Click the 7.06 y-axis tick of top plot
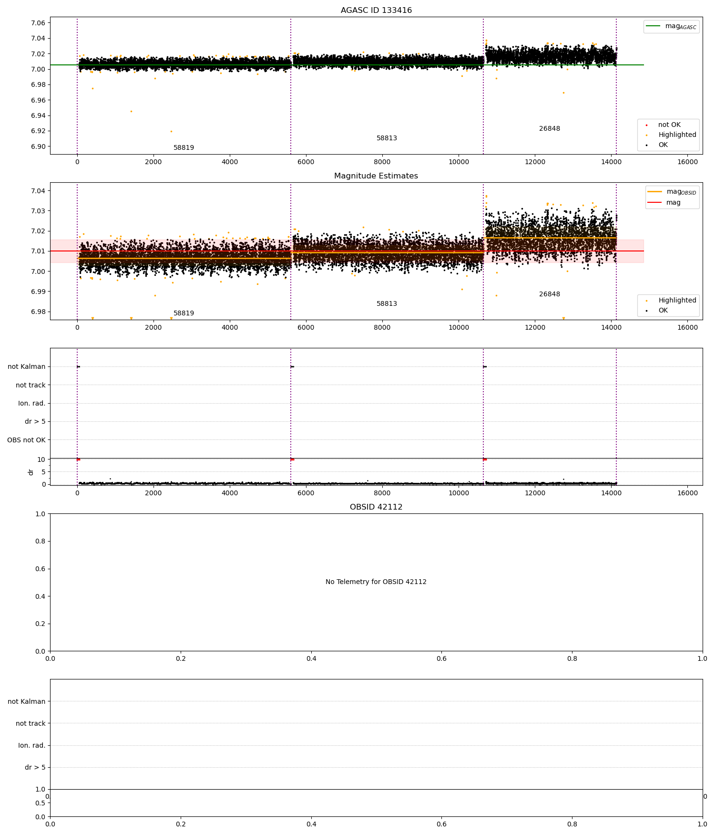 [x=38, y=23]
